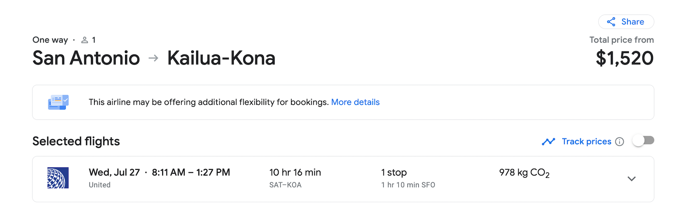Expand the United flight details chevron
This screenshot has height=213, width=685.
pyautogui.click(x=632, y=179)
